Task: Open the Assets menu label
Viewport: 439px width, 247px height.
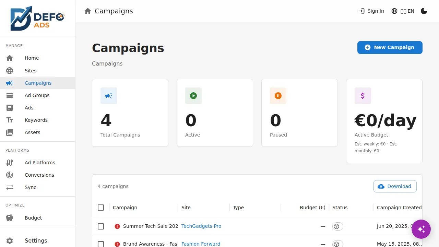Action: pyautogui.click(x=33, y=132)
